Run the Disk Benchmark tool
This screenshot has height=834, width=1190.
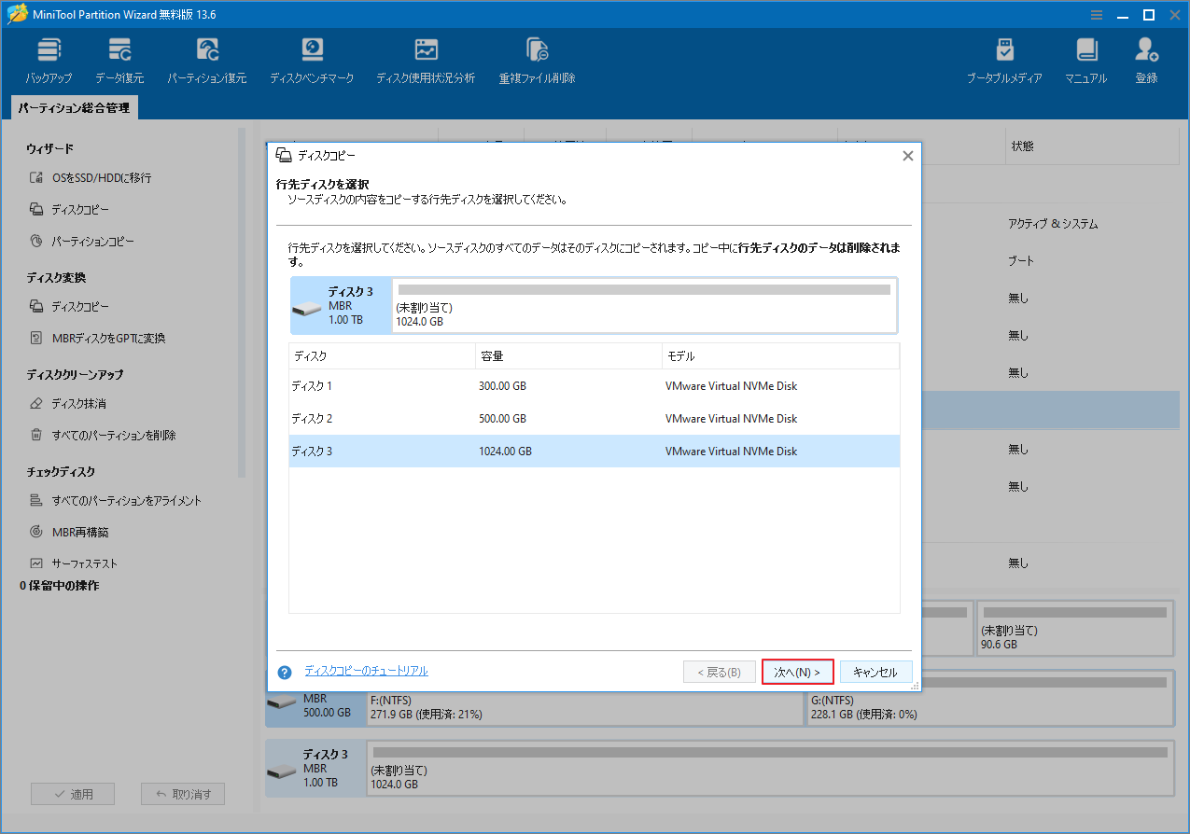312,58
